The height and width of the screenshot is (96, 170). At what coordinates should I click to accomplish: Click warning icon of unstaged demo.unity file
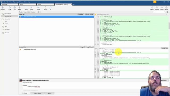20,49
